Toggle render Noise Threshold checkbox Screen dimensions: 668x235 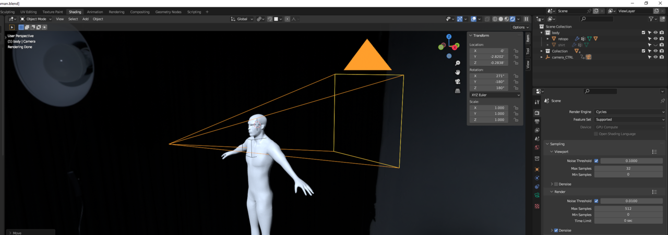[597, 201]
